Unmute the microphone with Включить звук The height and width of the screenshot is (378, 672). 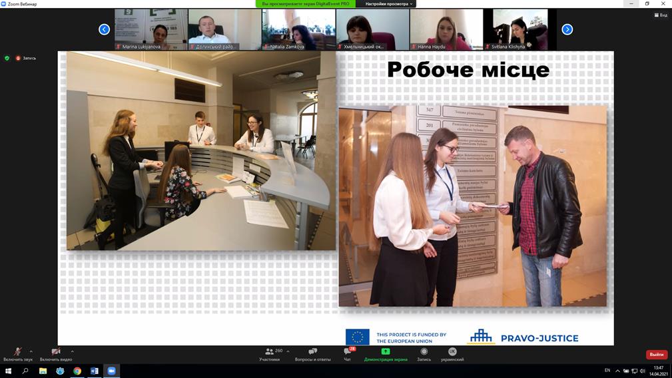point(17,353)
